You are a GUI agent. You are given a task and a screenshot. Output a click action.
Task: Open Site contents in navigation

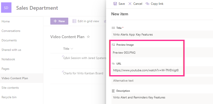[10, 88]
